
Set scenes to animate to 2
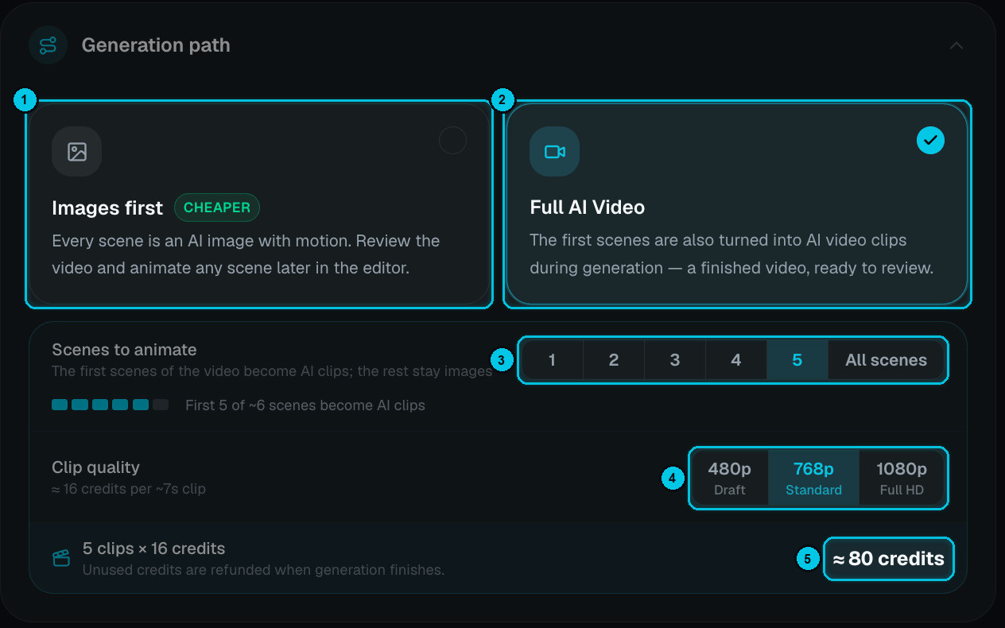coord(614,360)
